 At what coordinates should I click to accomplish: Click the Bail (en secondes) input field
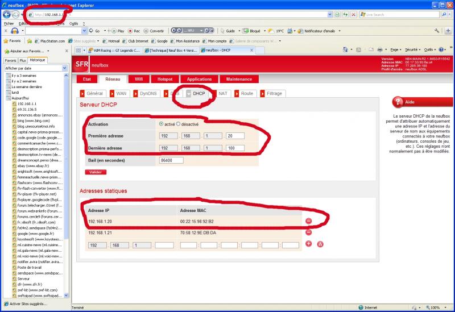171,160
